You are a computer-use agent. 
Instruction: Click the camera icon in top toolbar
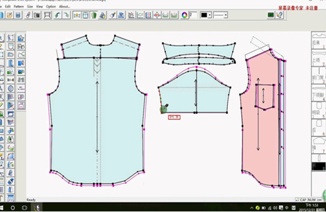[37, 15]
